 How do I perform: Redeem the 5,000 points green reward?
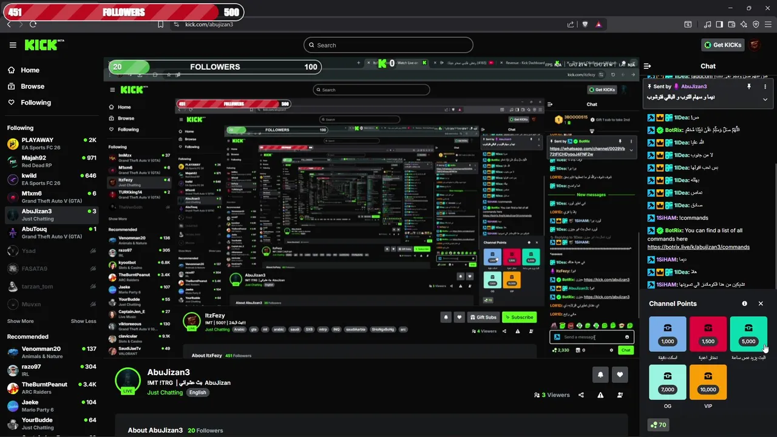click(748, 334)
